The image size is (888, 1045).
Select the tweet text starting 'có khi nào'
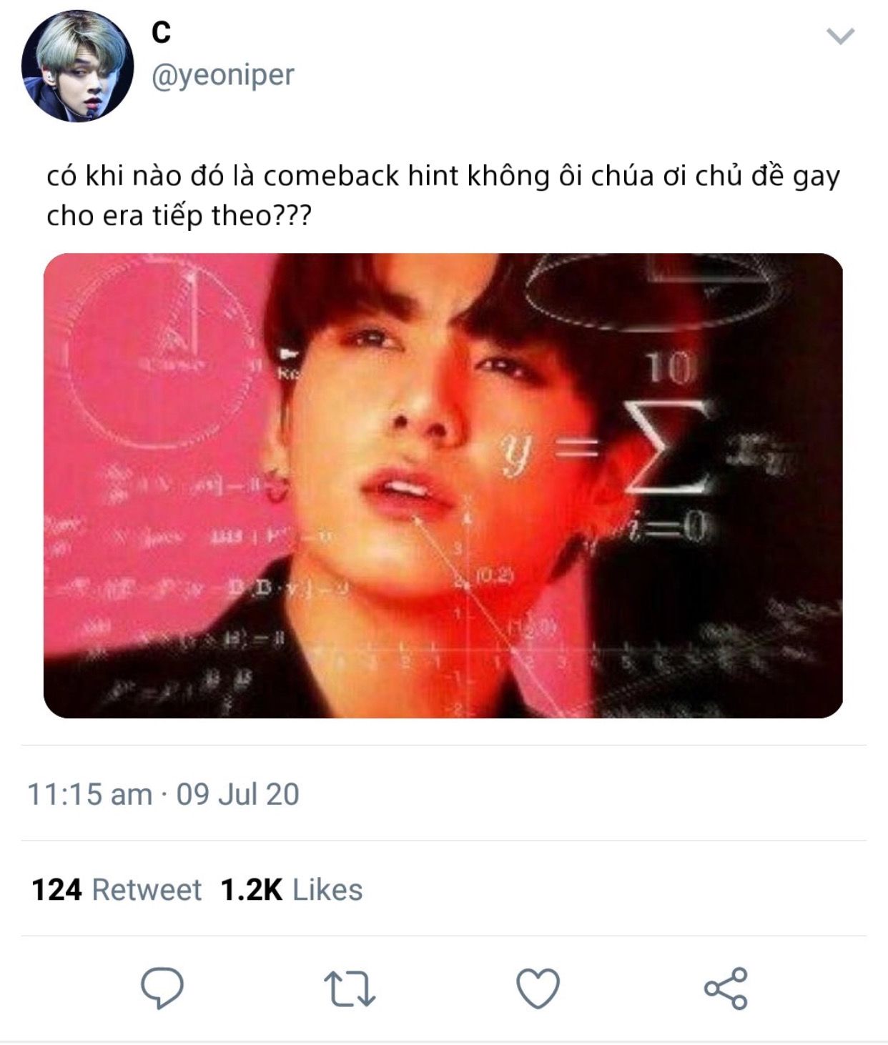click(x=443, y=195)
